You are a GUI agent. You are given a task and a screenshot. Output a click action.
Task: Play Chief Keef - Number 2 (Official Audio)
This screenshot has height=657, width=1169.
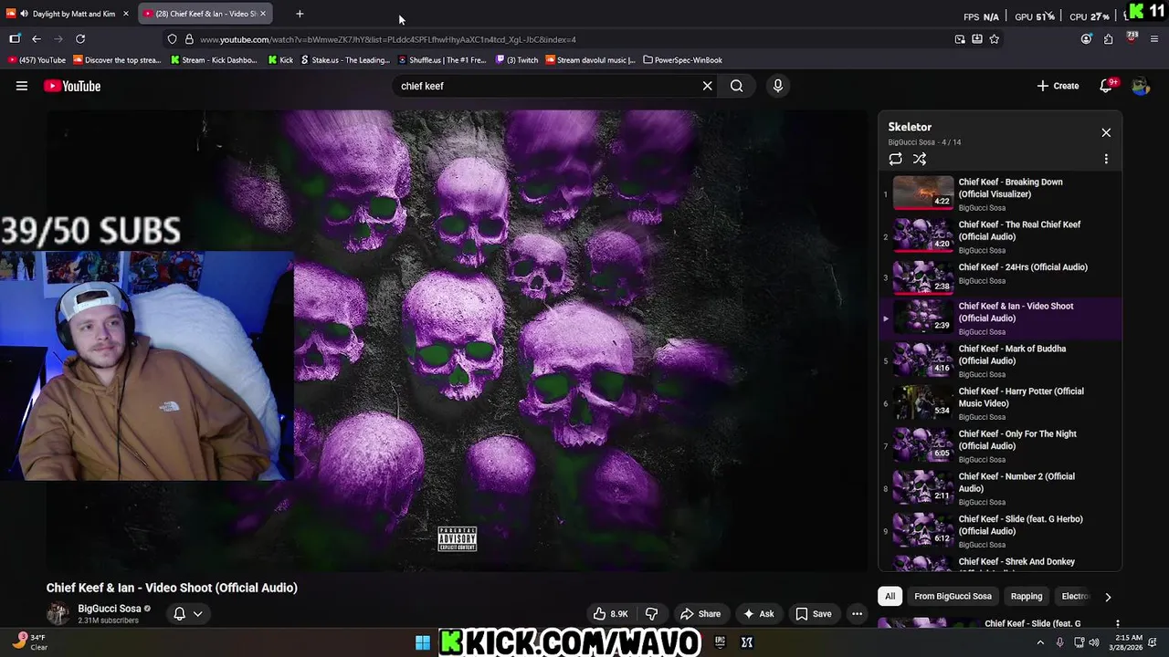click(x=1000, y=488)
